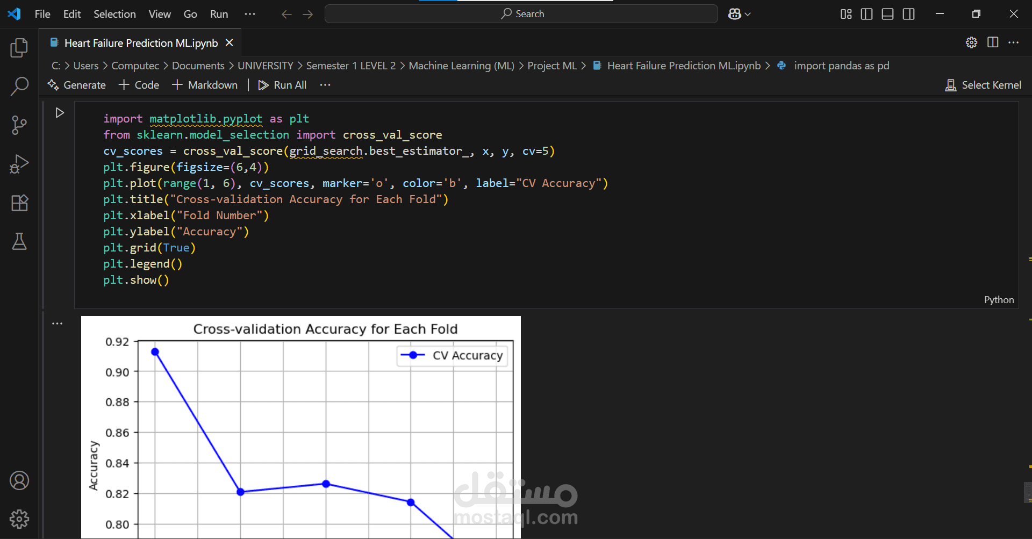Open the Go menu

(x=190, y=14)
